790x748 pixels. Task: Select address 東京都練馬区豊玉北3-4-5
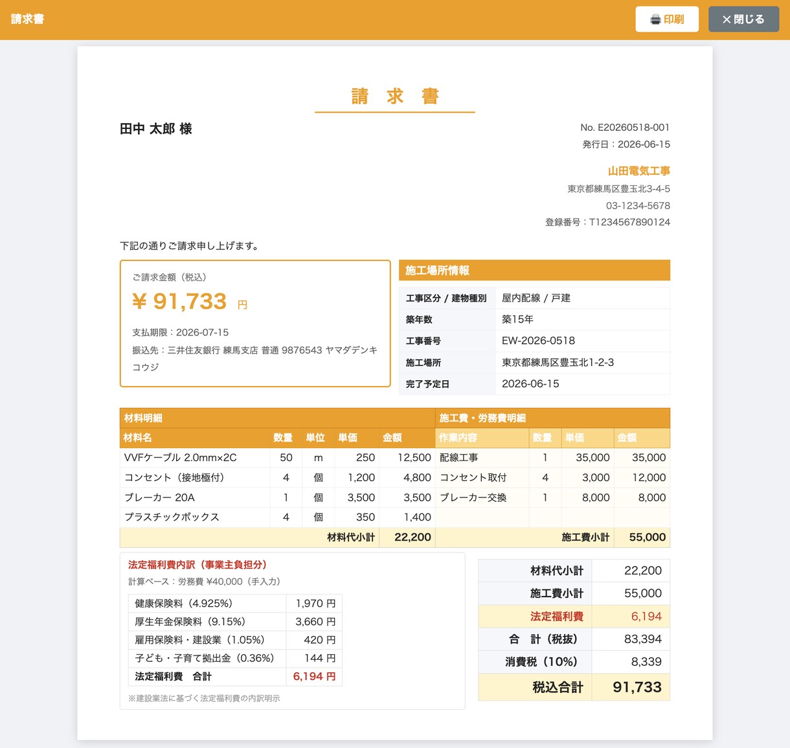618,189
